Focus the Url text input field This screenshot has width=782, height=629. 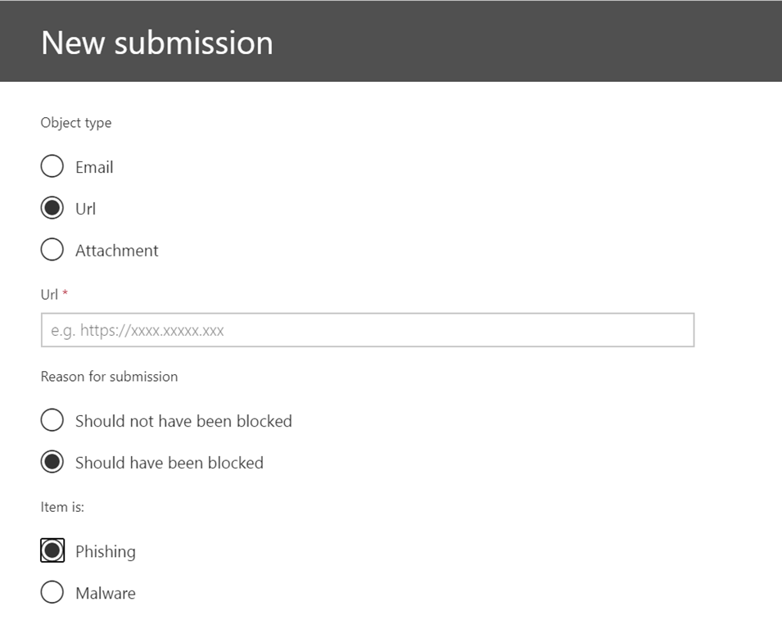[x=368, y=330]
